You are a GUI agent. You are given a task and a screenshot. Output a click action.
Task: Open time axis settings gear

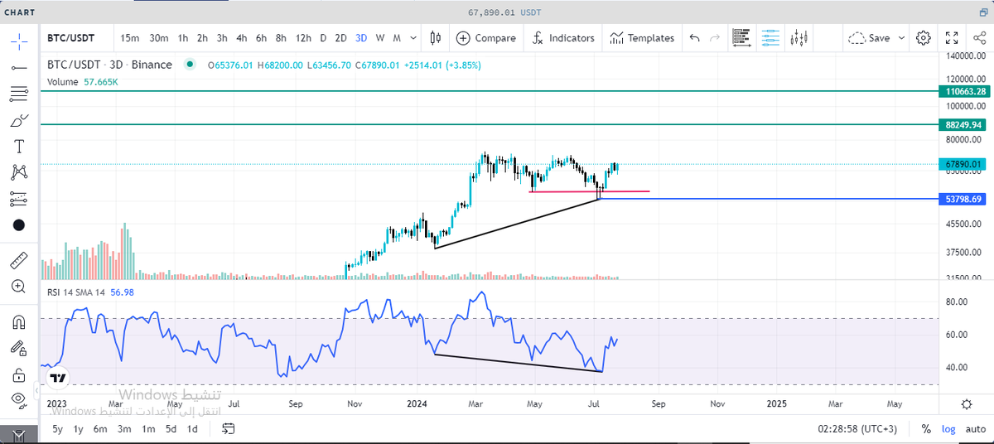pyautogui.click(x=967, y=403)
